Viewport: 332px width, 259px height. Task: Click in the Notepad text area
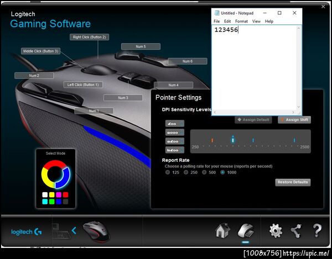click(254, 67)
